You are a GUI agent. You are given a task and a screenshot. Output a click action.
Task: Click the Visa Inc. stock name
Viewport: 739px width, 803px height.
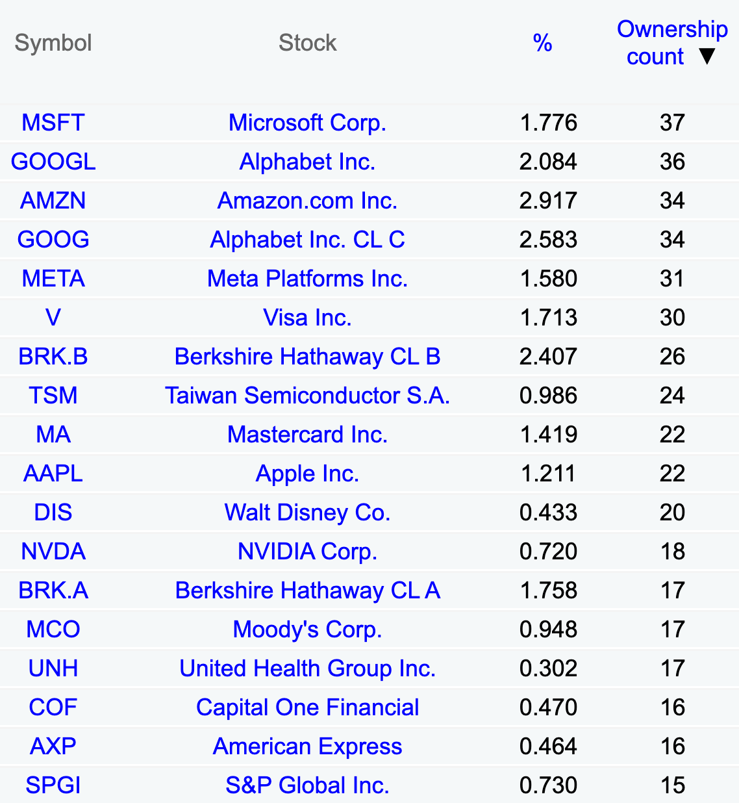[308, 317]
